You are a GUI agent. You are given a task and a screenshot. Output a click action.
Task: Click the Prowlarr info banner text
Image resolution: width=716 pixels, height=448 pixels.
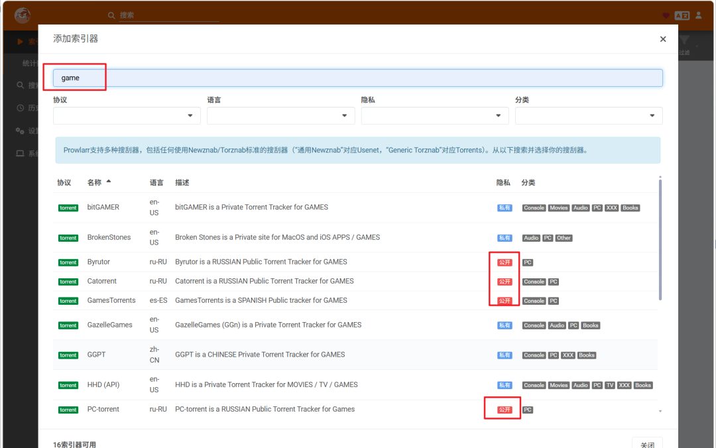click(x=326, y=150)
